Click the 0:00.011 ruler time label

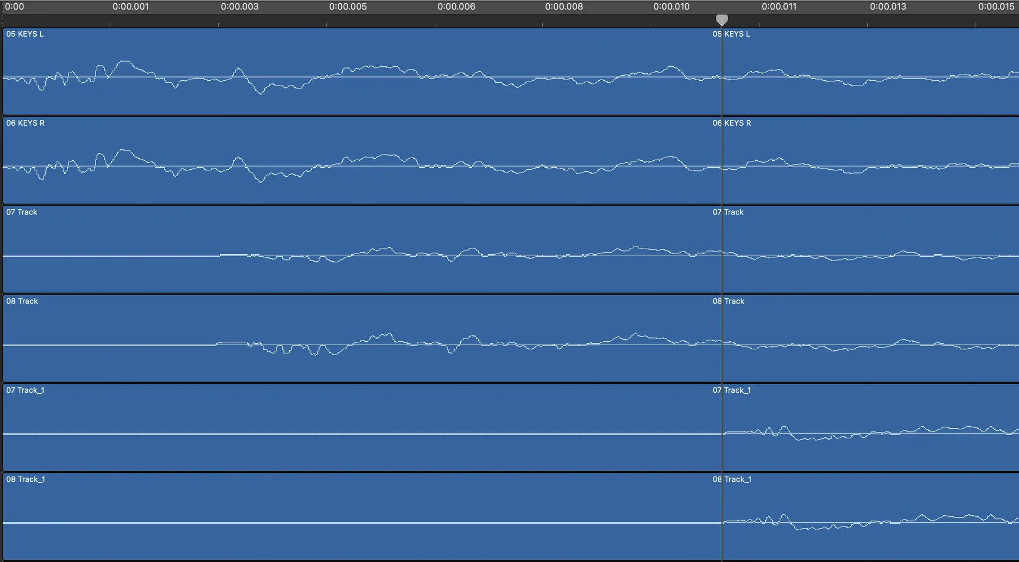click(x=779, y=7)
